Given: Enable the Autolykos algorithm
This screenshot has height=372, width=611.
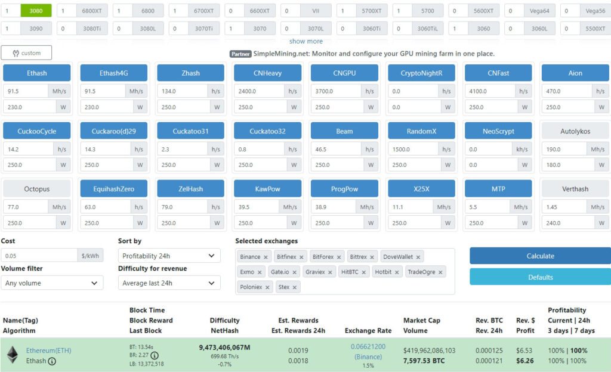Looking at the screenshot, I should [x=575, y=131].
